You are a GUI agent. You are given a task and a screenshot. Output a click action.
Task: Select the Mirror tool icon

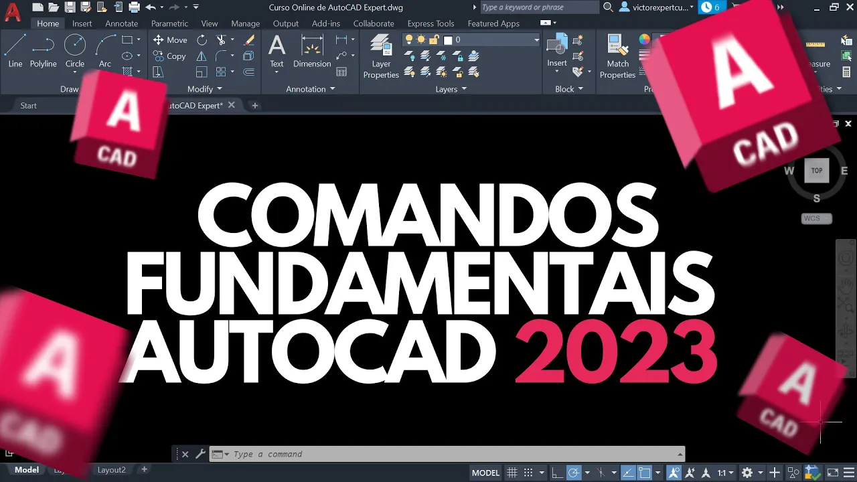pyautogui.click(x=202, y=56)
